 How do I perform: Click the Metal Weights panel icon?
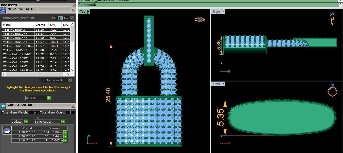click(x=3, y=10)
